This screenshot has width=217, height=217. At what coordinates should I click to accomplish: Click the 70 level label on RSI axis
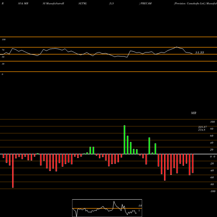pos(3,50)
